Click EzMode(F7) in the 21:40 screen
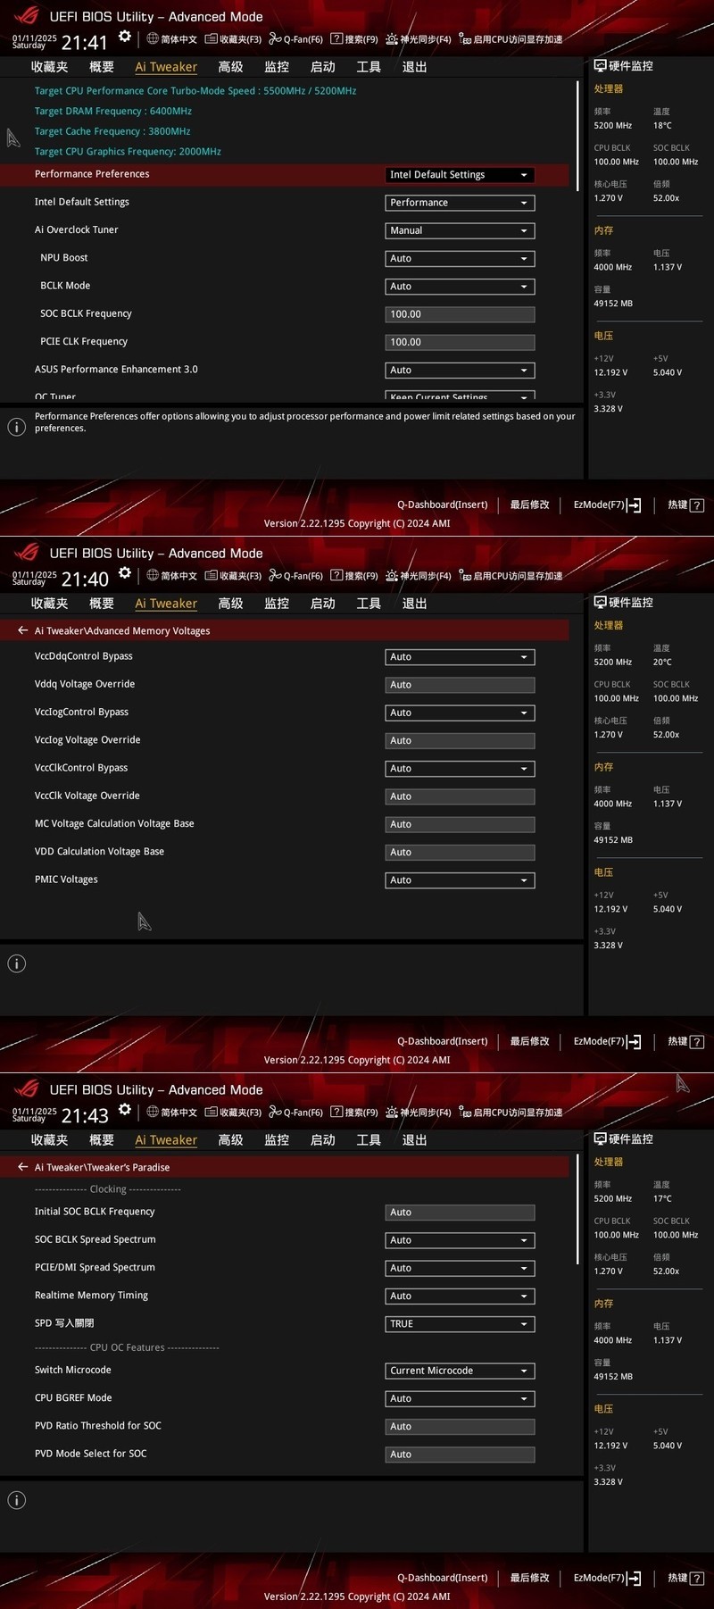714x1609 pixels. (x=607, y=1042)
